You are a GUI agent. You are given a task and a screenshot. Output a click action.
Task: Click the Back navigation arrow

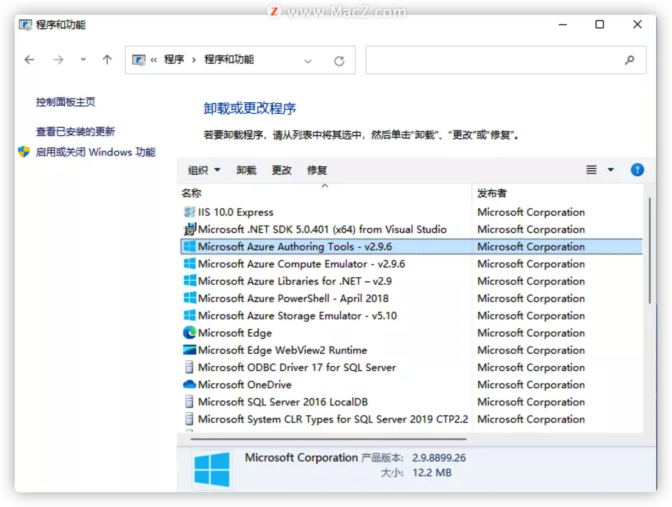click(x=30, y=60)
